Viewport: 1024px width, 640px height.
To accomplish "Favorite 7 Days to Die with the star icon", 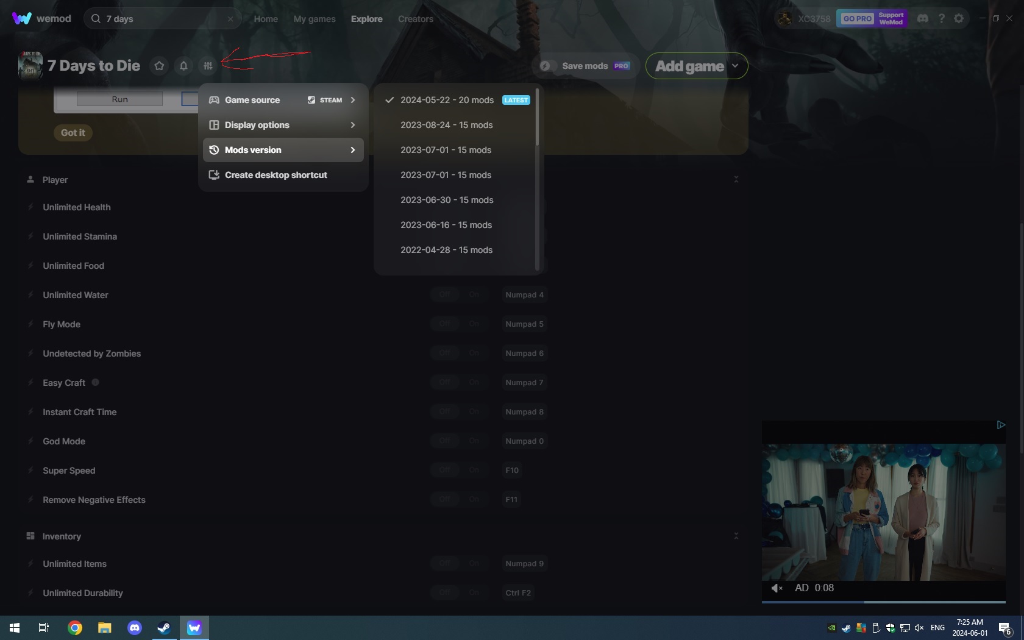I will coord(159,66).
